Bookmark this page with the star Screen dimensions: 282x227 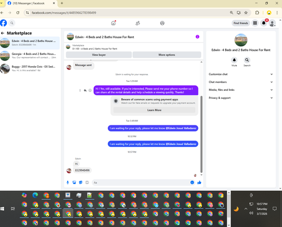tap(246, 12)
